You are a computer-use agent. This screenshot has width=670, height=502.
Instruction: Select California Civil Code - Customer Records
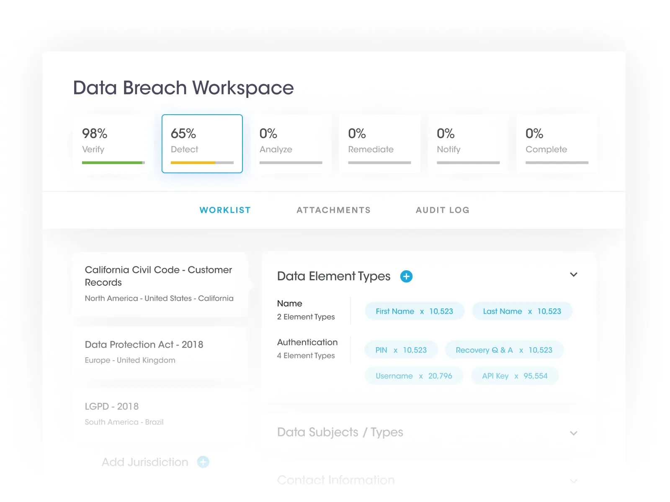tap(159, 283)
